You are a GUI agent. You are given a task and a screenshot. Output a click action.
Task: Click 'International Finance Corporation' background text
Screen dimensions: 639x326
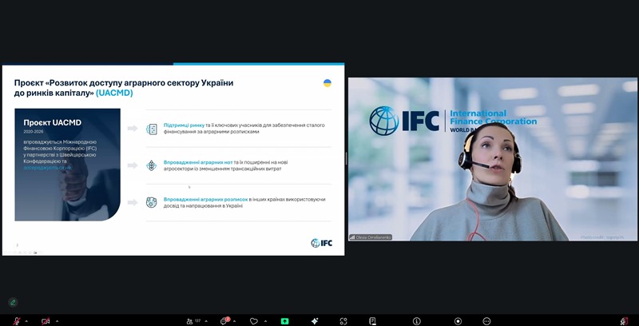pos(493,117)
